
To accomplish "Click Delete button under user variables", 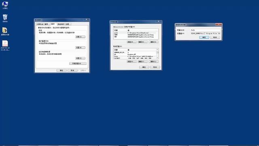I will tap(153, 42).
